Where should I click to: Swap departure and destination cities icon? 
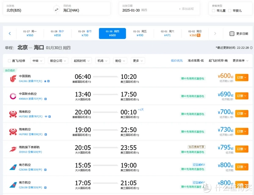(56, 9)
